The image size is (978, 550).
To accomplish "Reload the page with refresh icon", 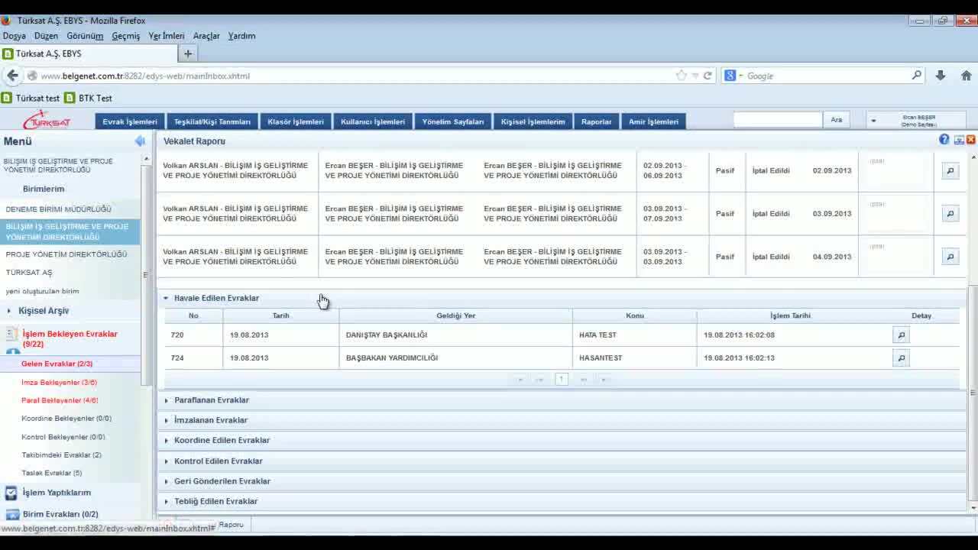I will [x=708, y=76].
